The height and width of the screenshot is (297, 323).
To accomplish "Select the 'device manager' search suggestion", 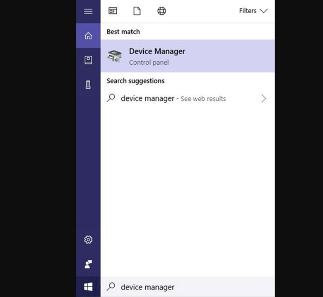I will click(x=147, y=99).
